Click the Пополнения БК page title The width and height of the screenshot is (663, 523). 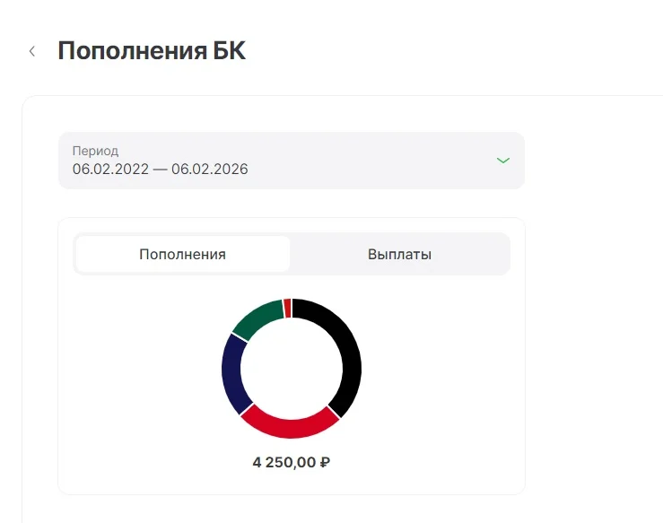152,51
